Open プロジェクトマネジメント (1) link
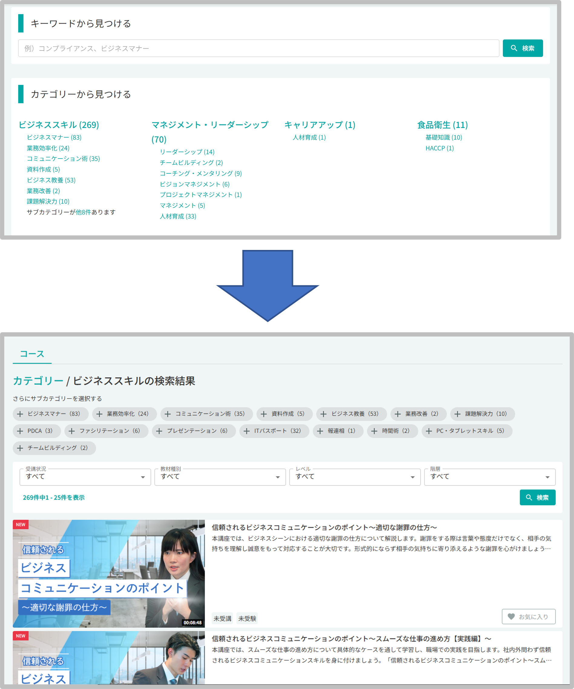 pos(201,195)
